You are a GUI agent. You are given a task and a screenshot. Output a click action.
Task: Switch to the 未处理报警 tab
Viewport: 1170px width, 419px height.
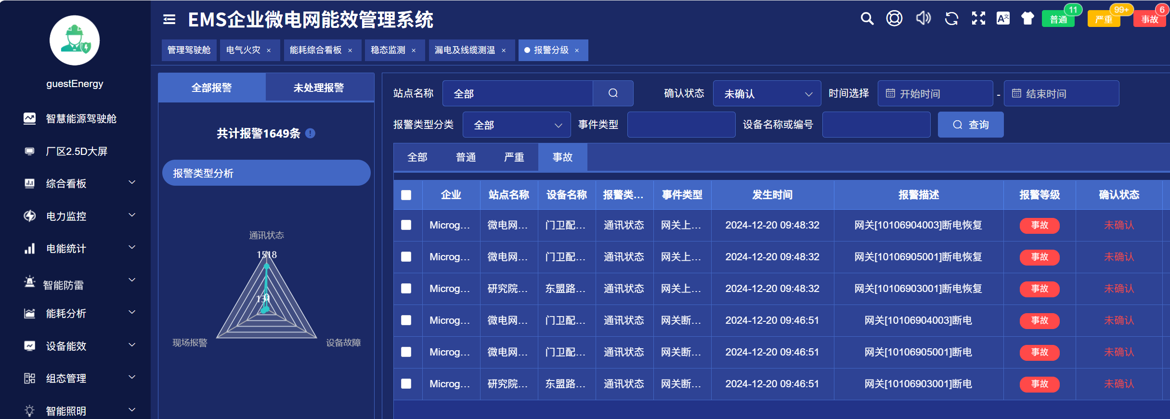[319, 88]
